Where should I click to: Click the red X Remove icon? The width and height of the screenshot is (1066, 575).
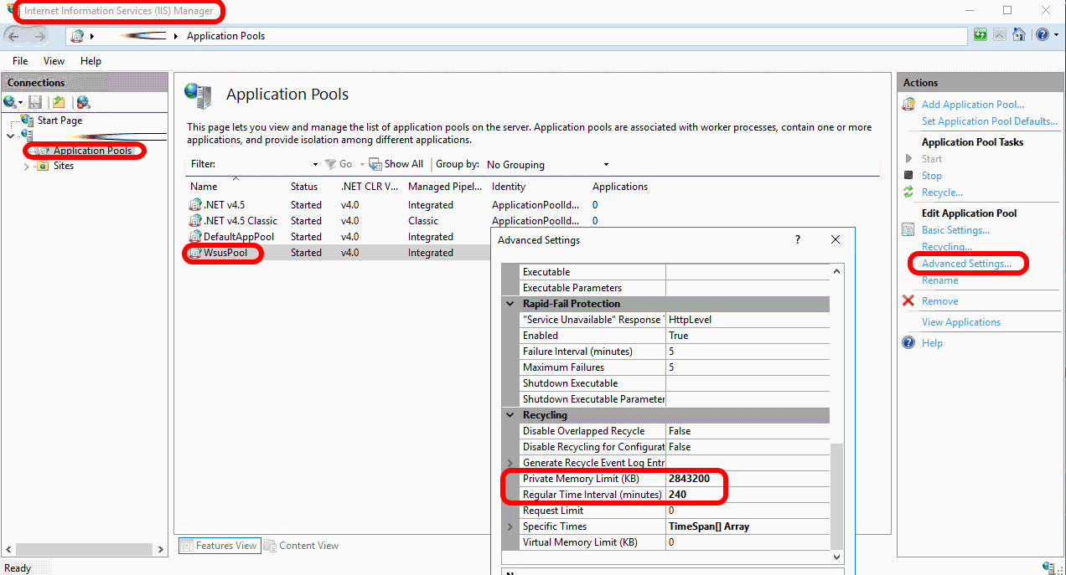(908, 301)
